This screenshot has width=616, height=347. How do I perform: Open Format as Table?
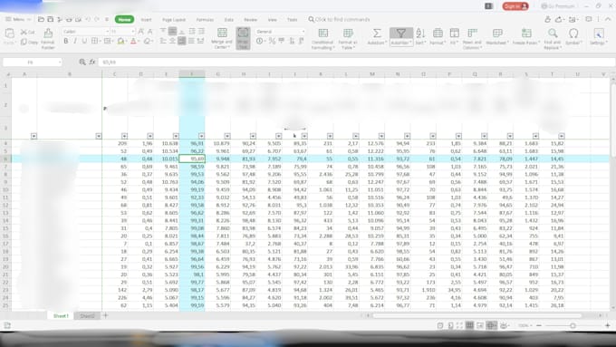tap(348, 39)
